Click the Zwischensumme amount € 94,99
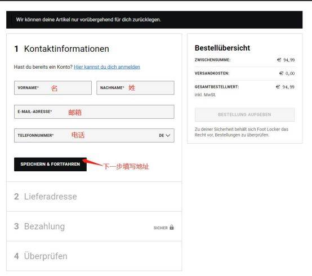Screen dimensions: 312x276 tap(286, 60)
